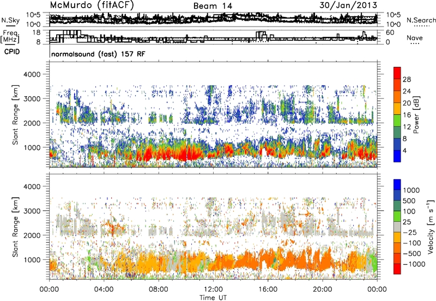Click the gray band of the velocity colorbar
The width and height of the screenshot is (436, 301).
click(397, 227)
